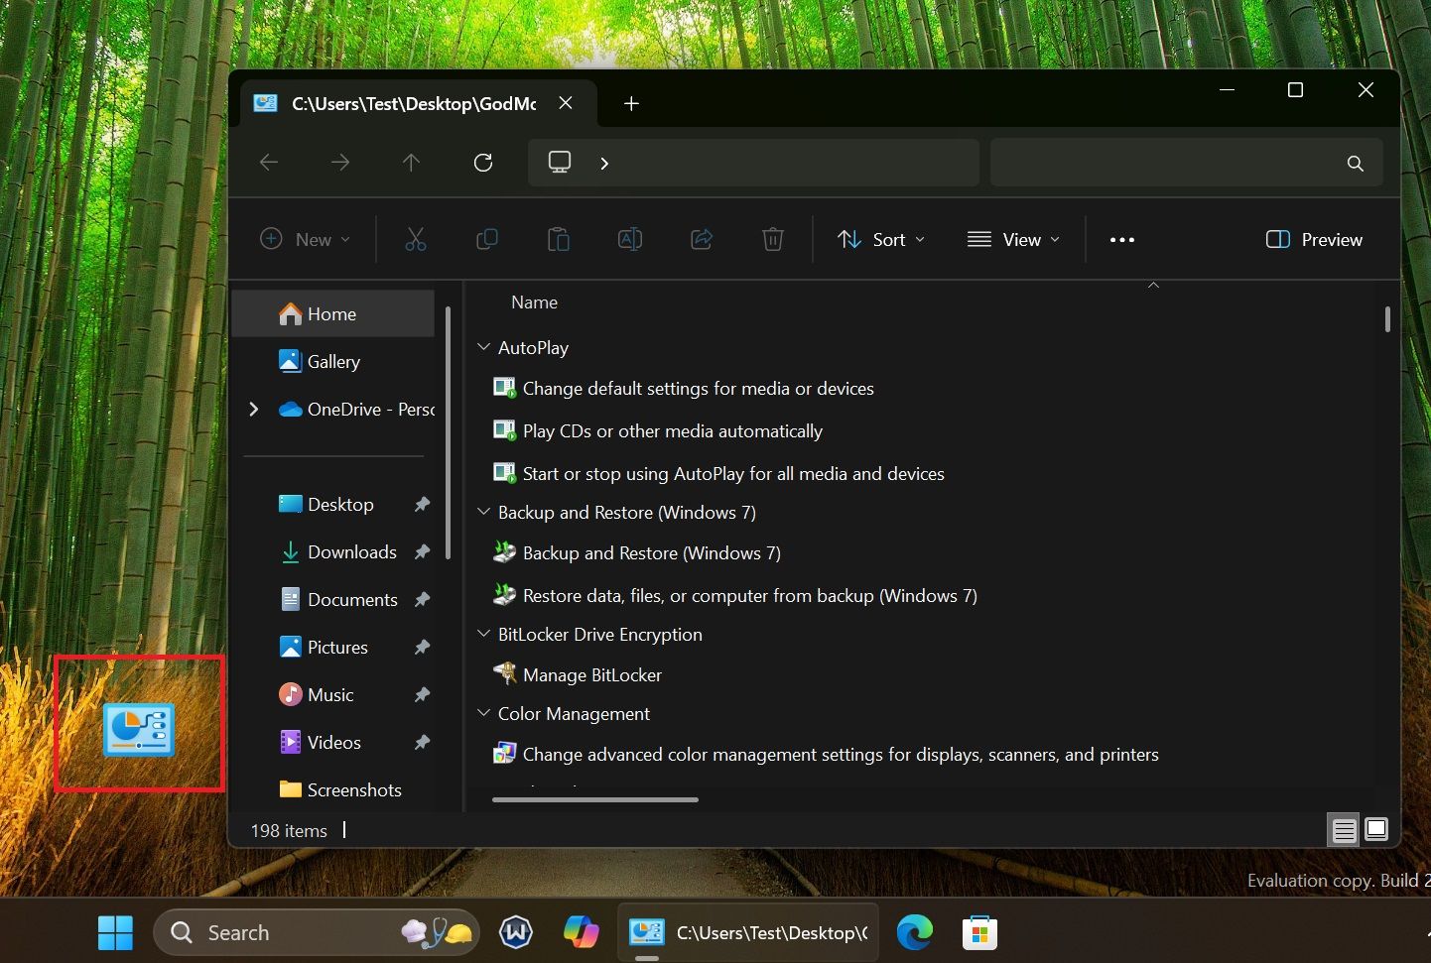Select the Downloads folder in the sidebar

point(352,551)
